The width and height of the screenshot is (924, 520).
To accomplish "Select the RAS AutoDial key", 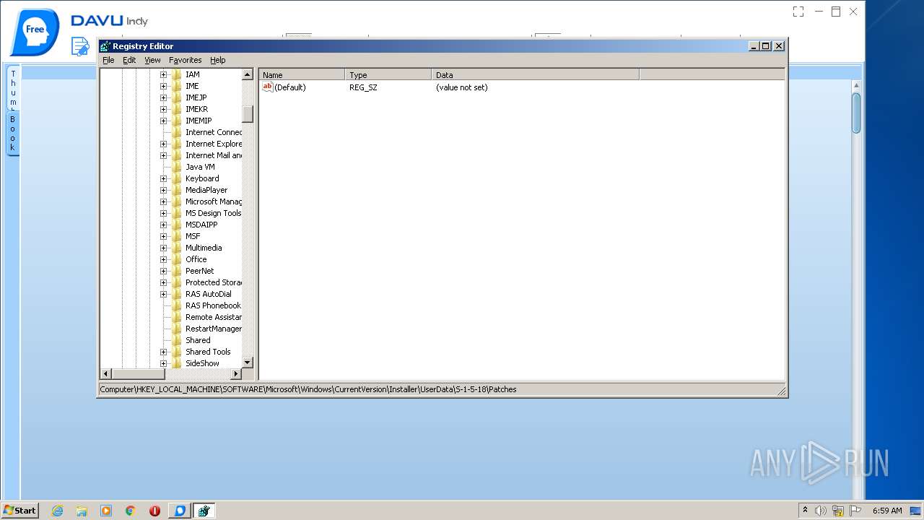I will click(209, 294).
